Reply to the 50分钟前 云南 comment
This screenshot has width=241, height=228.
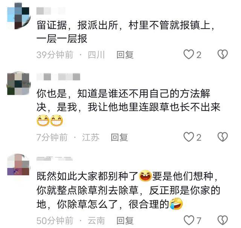pos(125,220)
